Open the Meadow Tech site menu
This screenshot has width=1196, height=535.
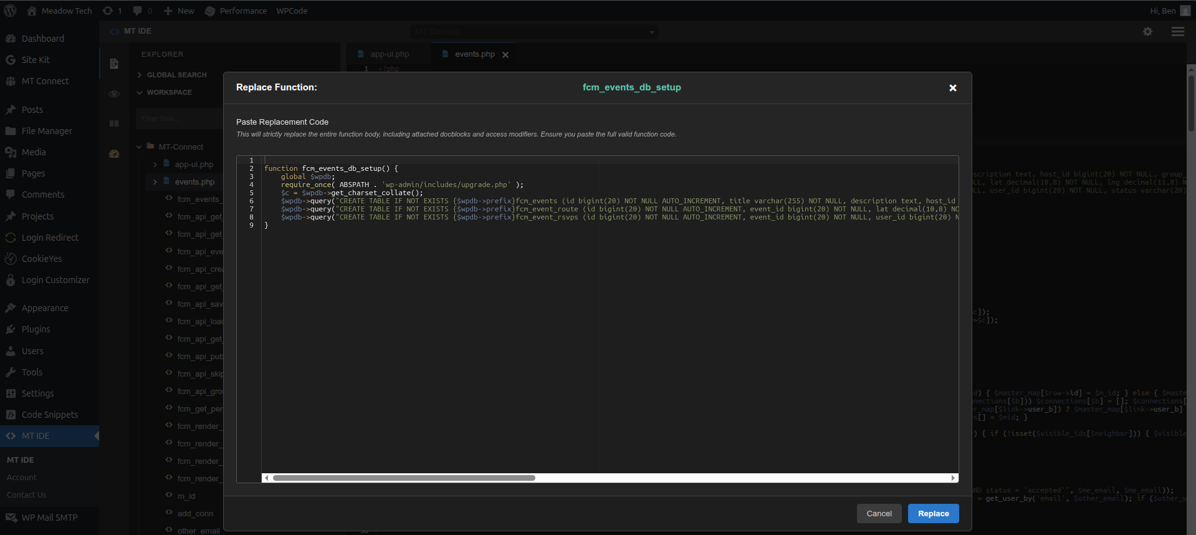click(x=59, y=11)
